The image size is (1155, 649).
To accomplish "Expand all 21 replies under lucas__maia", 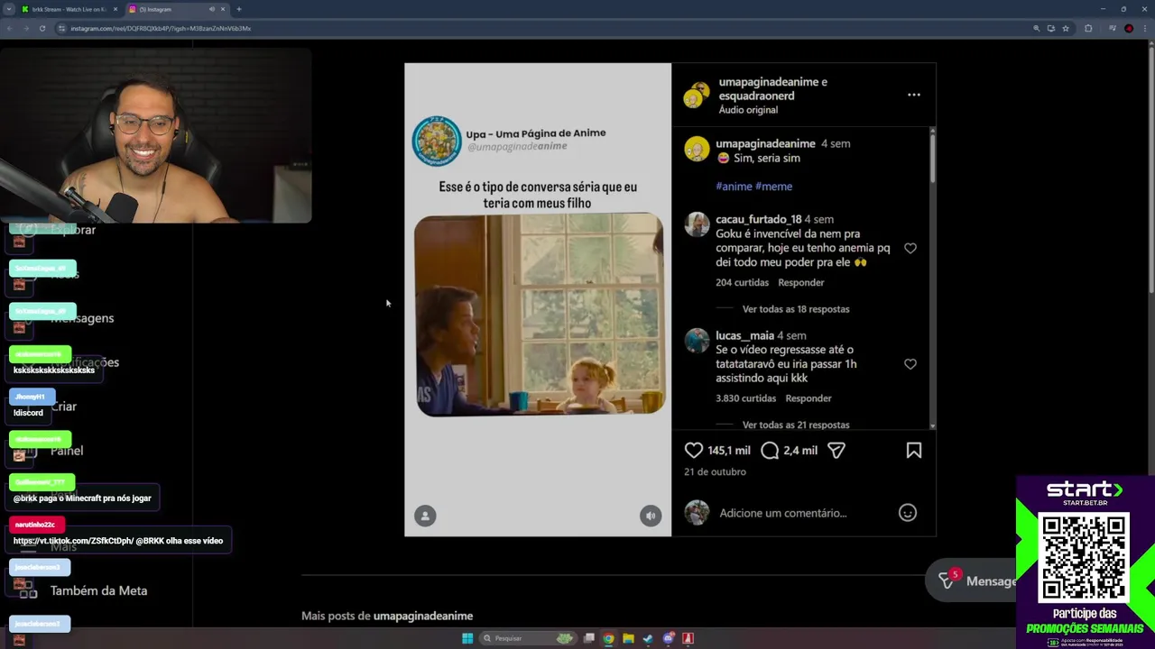I will tap(796, 425).
